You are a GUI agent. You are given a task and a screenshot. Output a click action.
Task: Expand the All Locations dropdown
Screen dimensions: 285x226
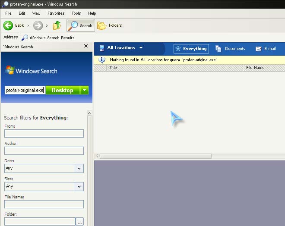point(141,48)
